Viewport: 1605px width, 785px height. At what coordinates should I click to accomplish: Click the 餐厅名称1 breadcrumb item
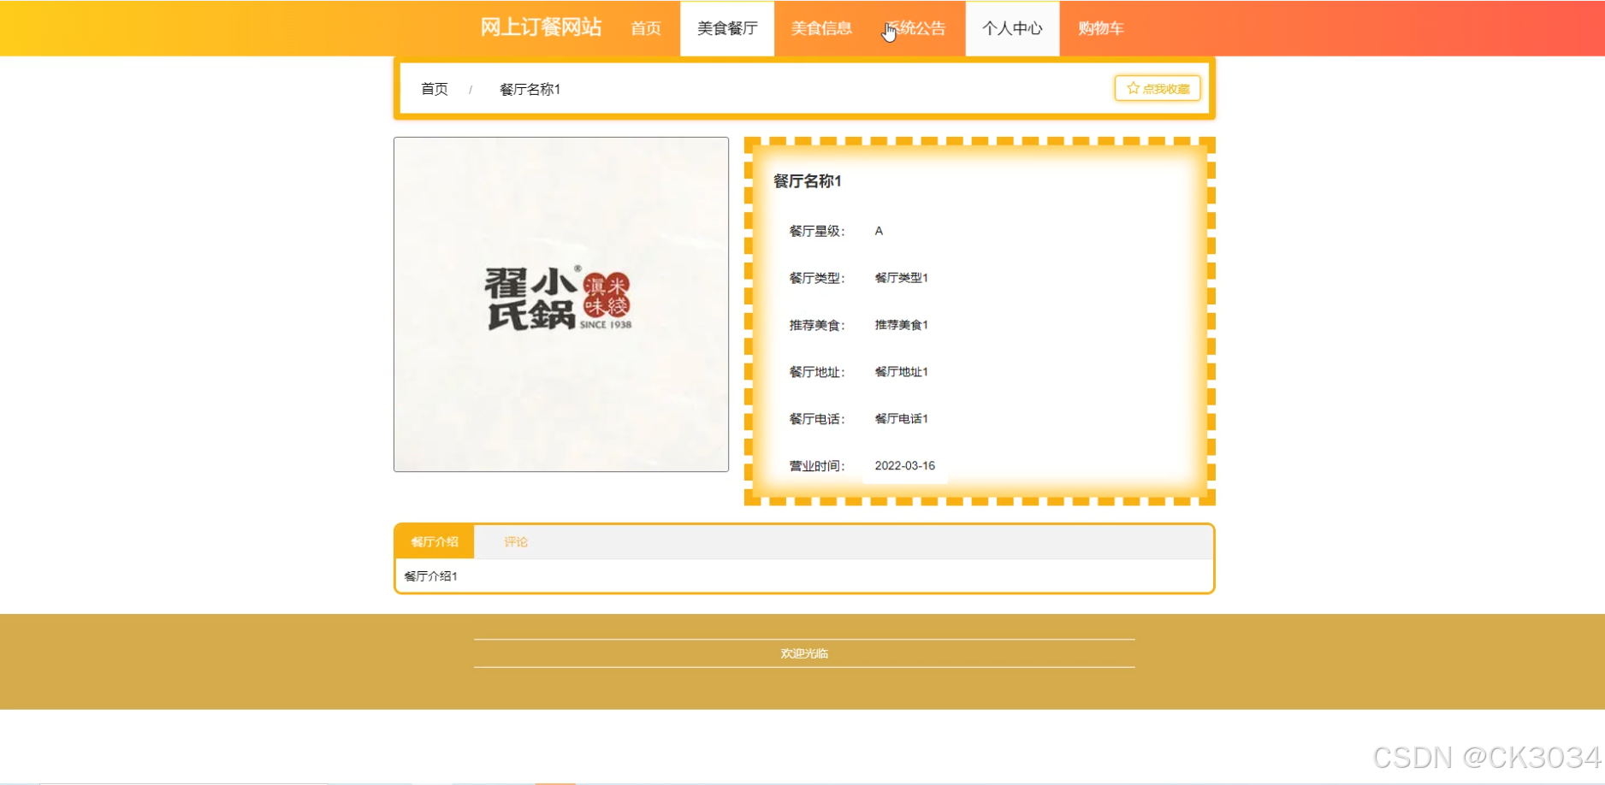pos(530,89)
